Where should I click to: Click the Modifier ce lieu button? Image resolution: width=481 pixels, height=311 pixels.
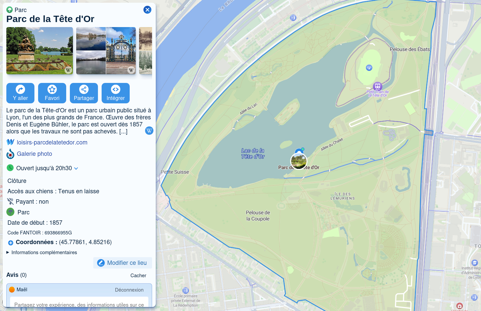click(122, 263)
